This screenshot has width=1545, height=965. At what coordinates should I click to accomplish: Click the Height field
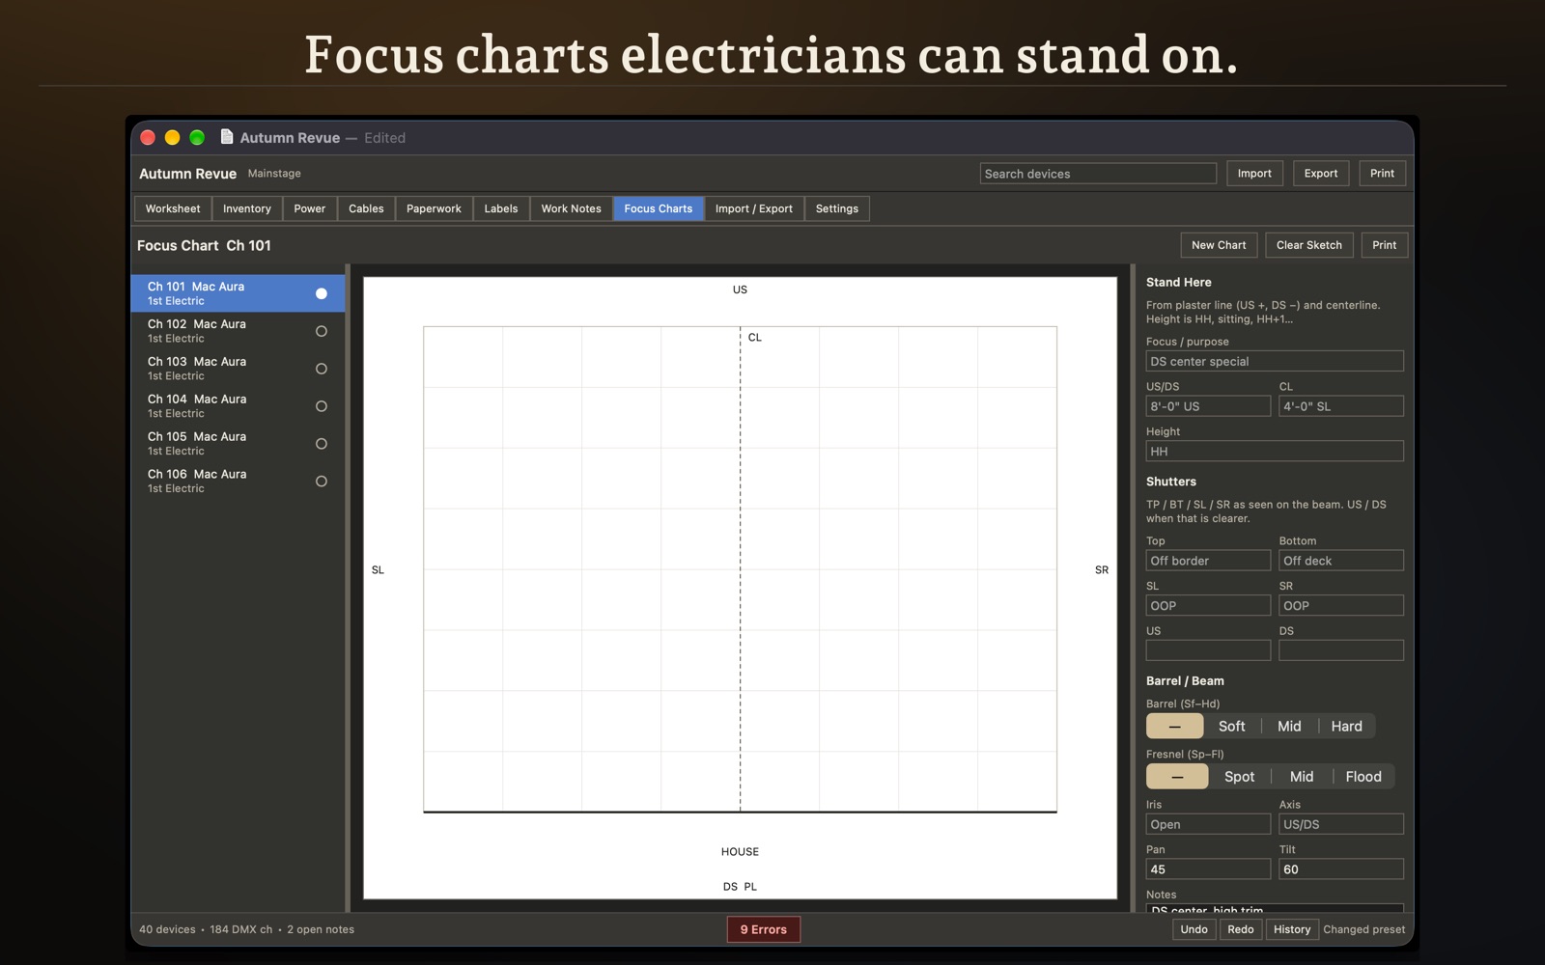coord(1275,452)
